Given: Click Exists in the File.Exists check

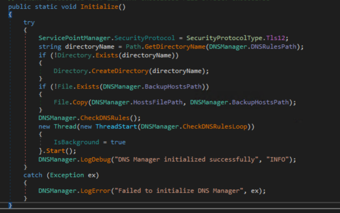Looking at the screenshot, I should pyautogui.click(x=88, y=87).
